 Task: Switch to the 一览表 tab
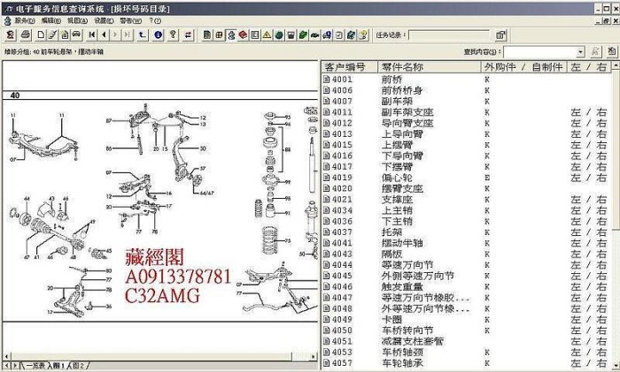coord(35,365)
